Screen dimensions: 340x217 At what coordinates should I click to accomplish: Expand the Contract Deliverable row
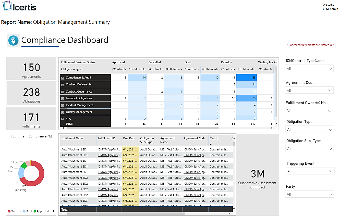coord(63,85)
